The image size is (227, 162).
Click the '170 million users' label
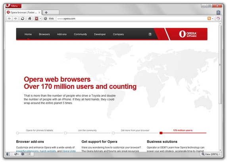click(183, 130)
